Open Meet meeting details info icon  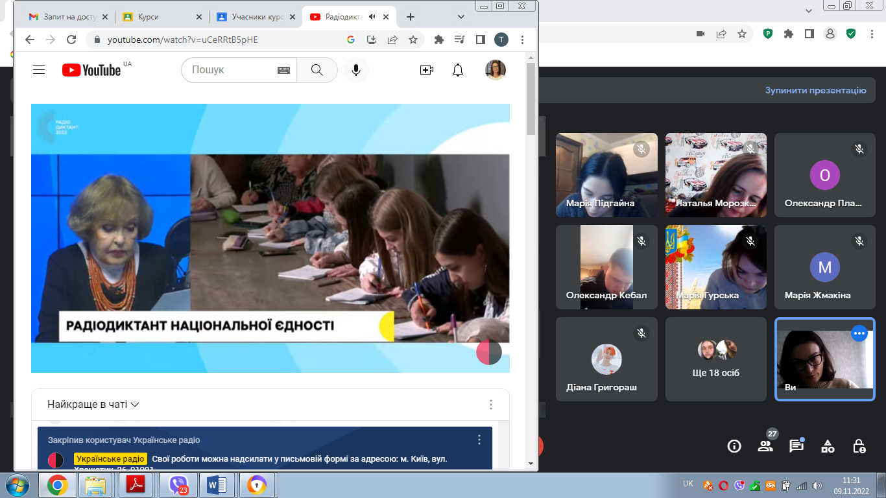coord(734,446)
